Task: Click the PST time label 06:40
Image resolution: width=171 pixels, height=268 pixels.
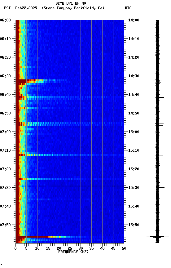Action: pyautogui.click(x=5, y=95)
